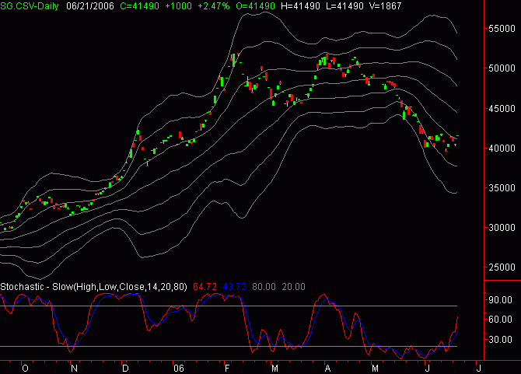The height and width of the screenshot is (374, 521).
Task: Click the high value H=41490
Action: coord(300,5)
